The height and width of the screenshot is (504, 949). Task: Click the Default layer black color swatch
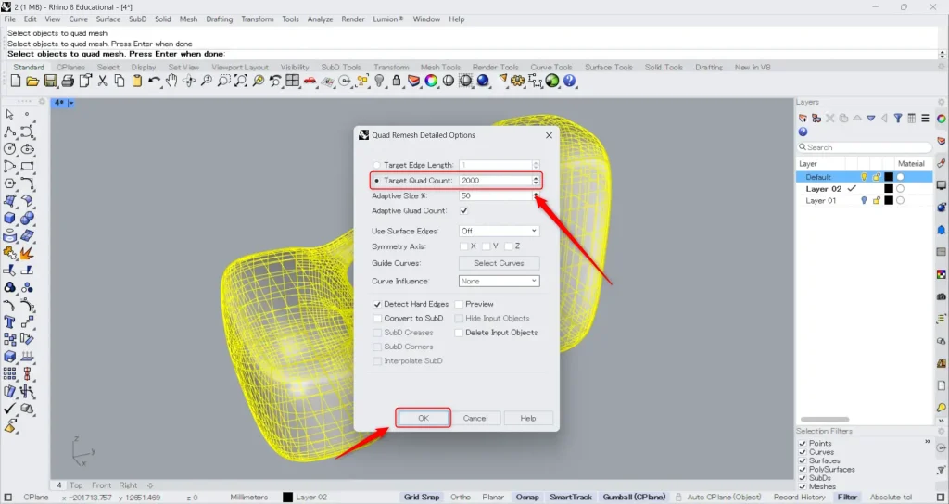tap(889, 177)
